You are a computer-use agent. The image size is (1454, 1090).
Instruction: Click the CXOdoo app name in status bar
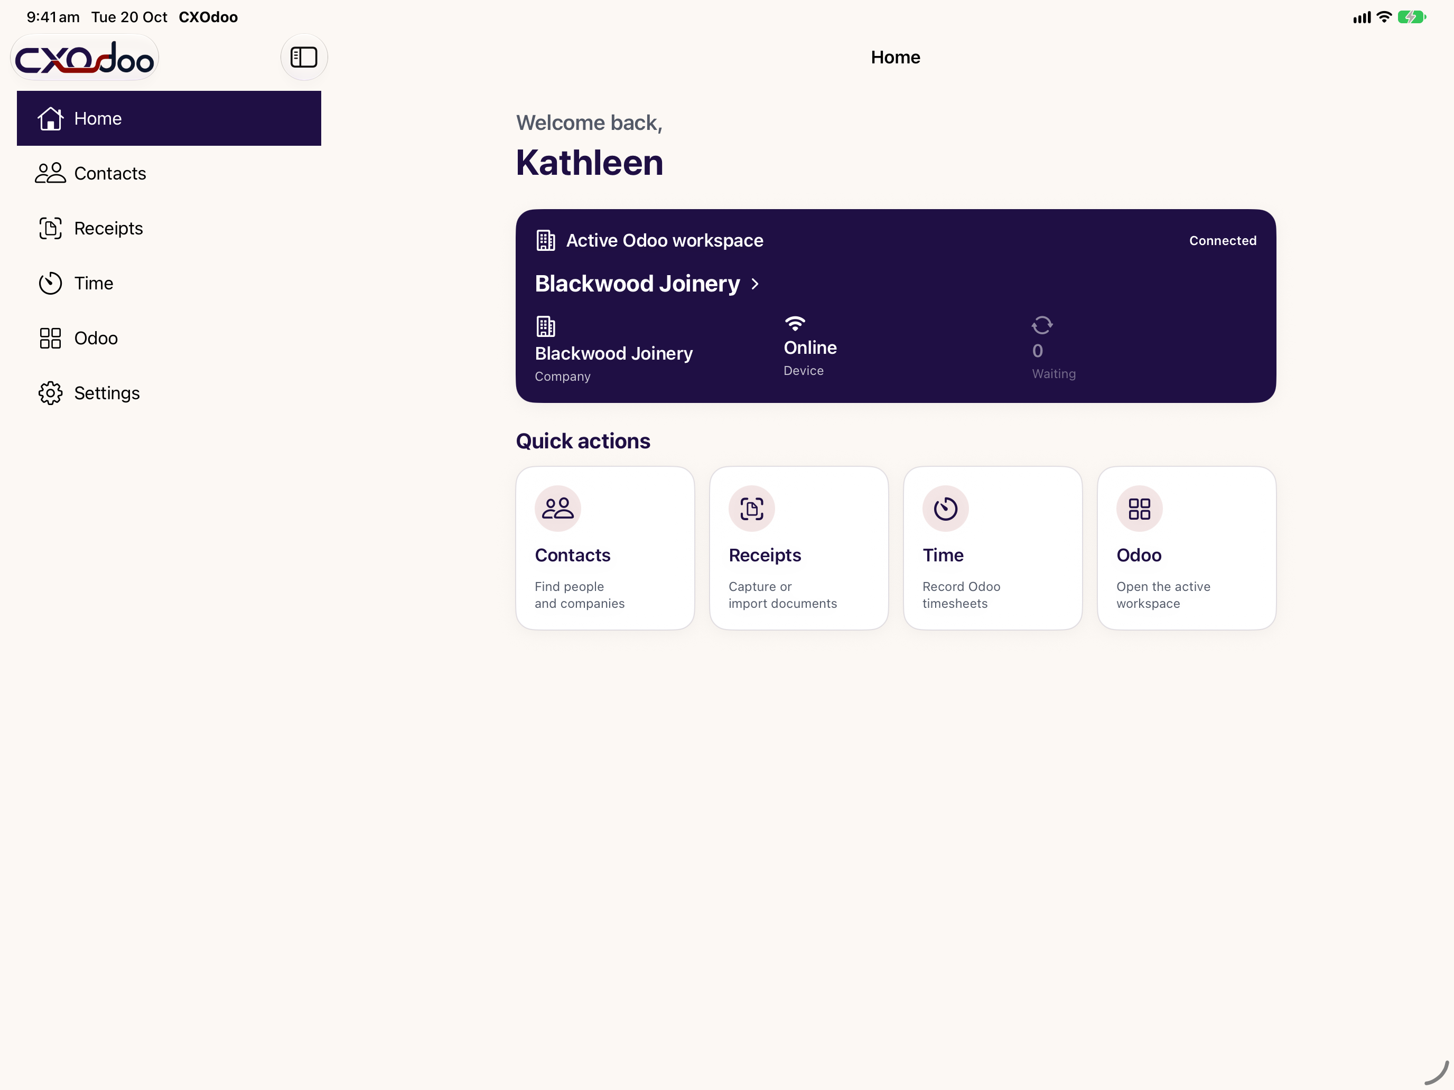pyautogui.click(x=208, y=17)
